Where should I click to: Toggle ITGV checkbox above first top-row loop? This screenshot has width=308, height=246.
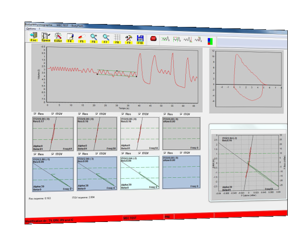[53, 114]
